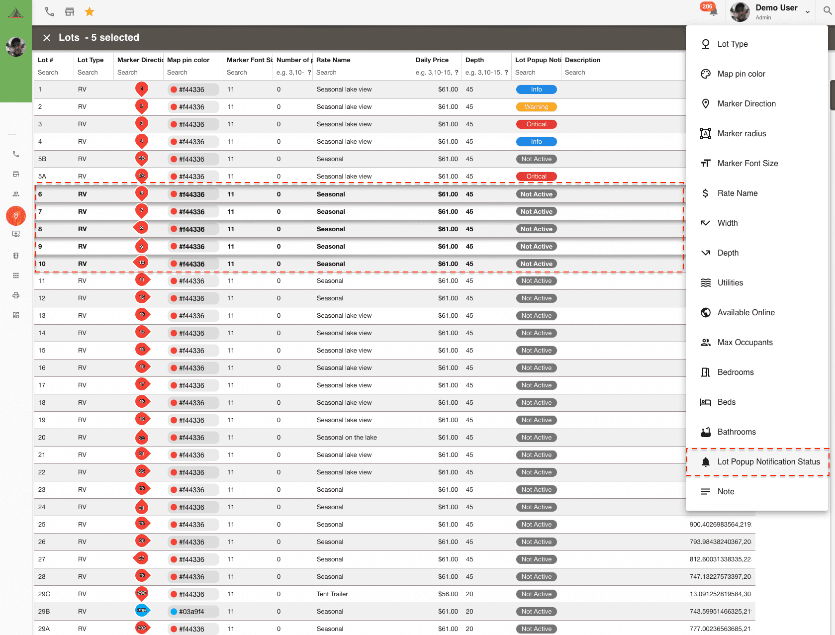Click the red marker icon for lot 20
The image size is (835, 635).
[142, 438]
